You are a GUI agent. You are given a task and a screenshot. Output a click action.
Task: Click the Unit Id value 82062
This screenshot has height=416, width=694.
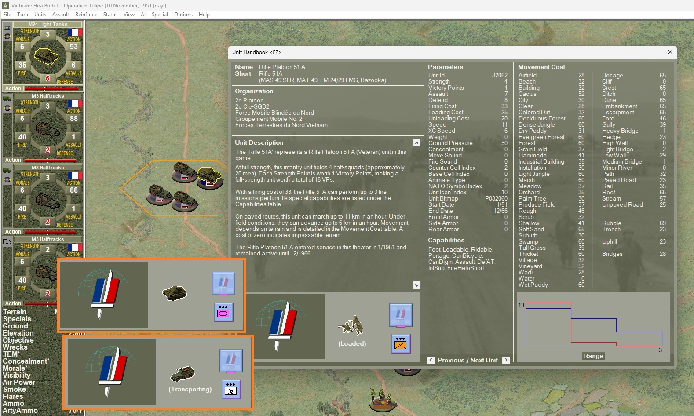pyautogui.click(x=500, y=75)
